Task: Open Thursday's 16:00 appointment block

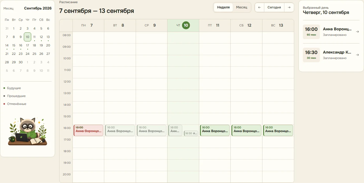Action: pyautogui.click(x=175, y=131)
